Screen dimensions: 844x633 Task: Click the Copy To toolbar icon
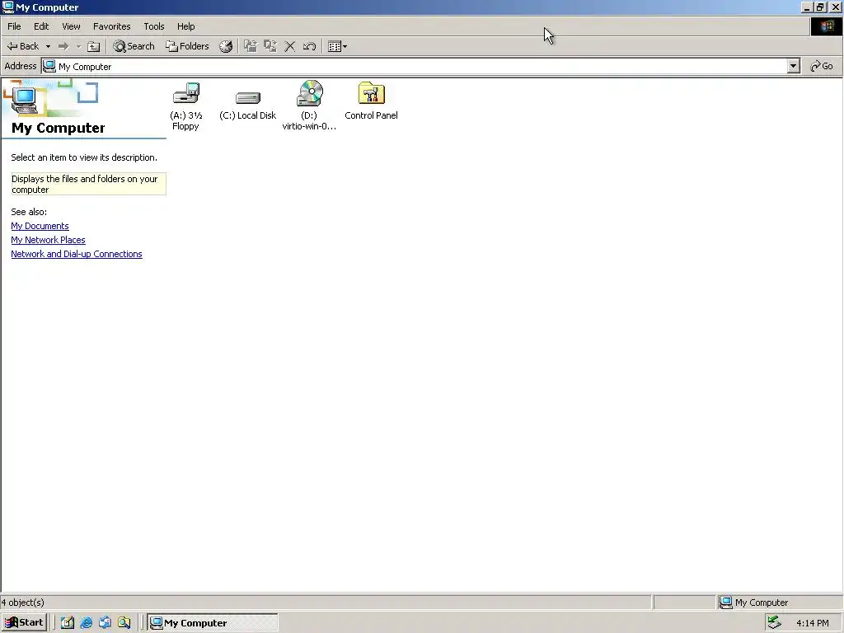click(x=270, y=46)
